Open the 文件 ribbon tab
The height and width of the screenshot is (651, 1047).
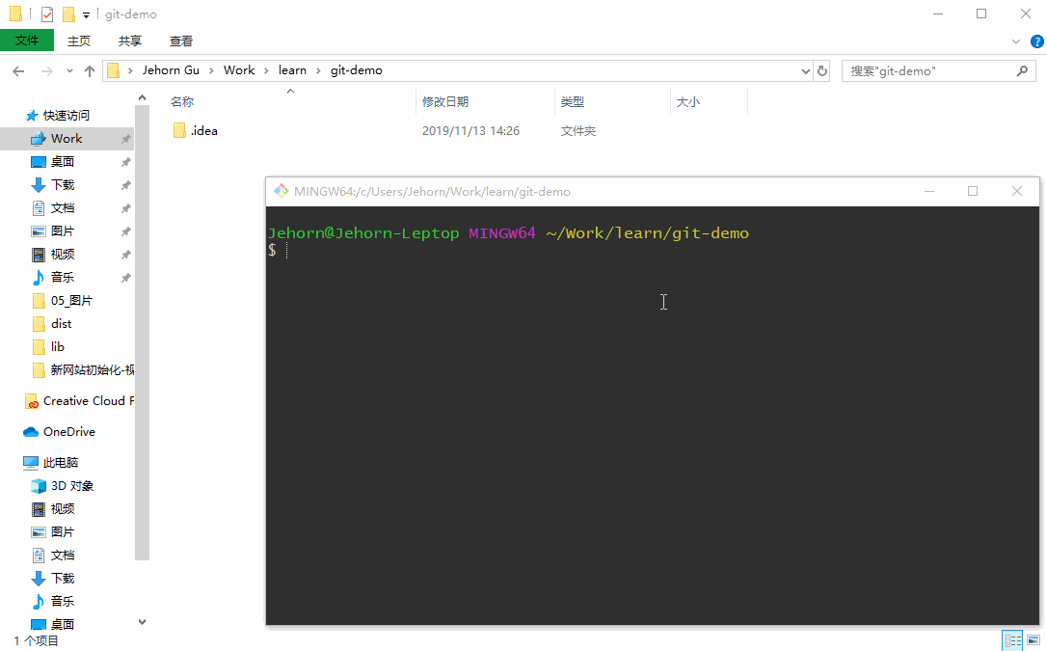(27, 41)
